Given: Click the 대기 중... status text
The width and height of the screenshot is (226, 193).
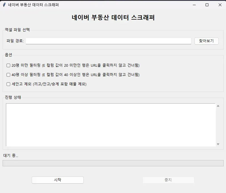Looking at the screenshot, I should 11,156.
